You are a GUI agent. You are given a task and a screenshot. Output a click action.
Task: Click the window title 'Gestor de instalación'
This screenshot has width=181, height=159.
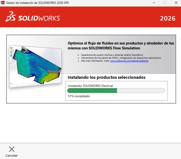point(37,3)
